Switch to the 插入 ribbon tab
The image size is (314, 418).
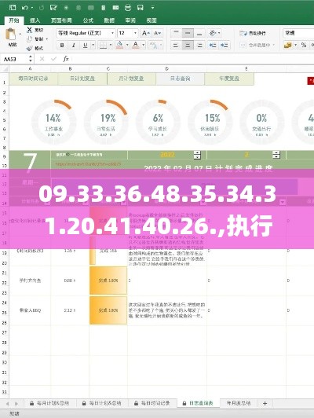pos(35,20)
